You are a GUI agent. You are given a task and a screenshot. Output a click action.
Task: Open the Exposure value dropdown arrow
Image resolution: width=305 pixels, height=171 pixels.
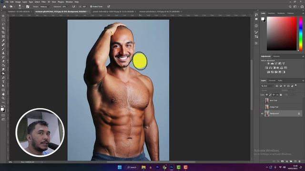pyautogui.click(x=68, y=7)
